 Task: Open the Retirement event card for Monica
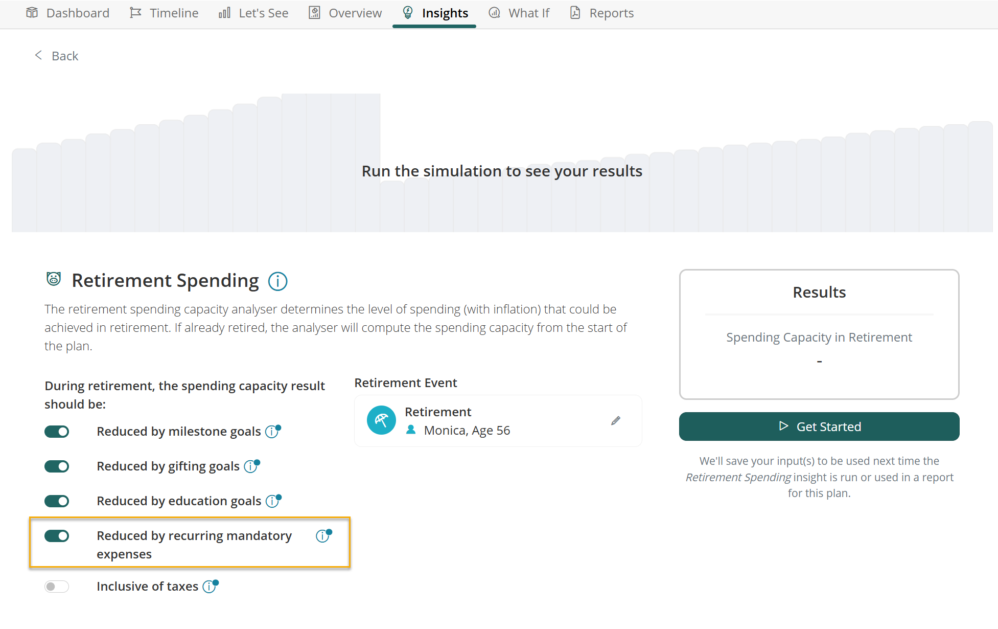click(498, 421)
